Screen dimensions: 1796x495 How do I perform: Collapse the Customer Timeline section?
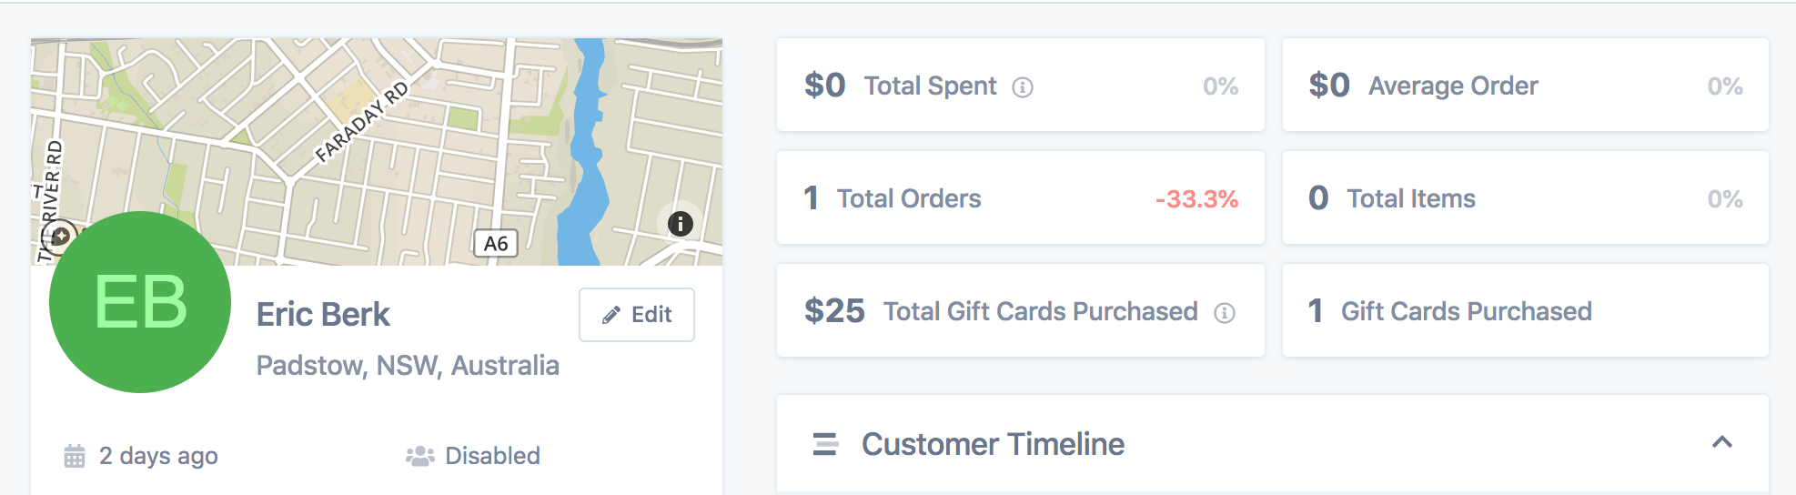tap(1722, 442)
